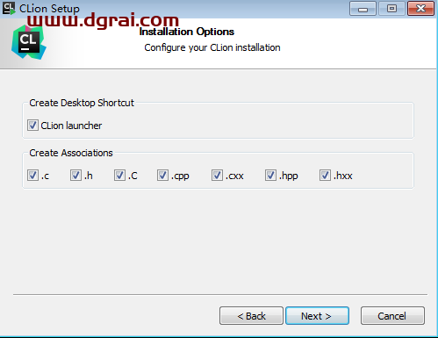
Task: Toggle the uppercase .C association checkbox
Action: [x=119, y=176]
